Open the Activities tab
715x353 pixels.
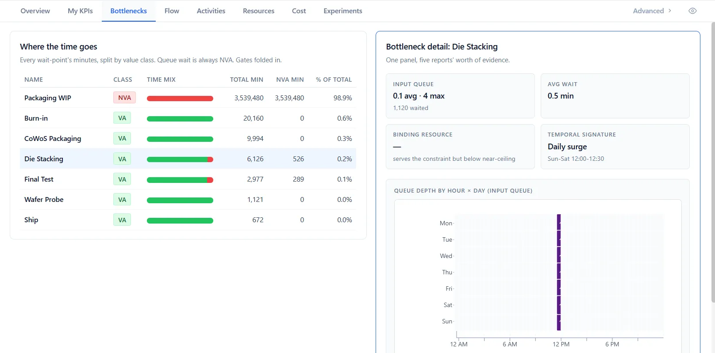pos(211,11)
